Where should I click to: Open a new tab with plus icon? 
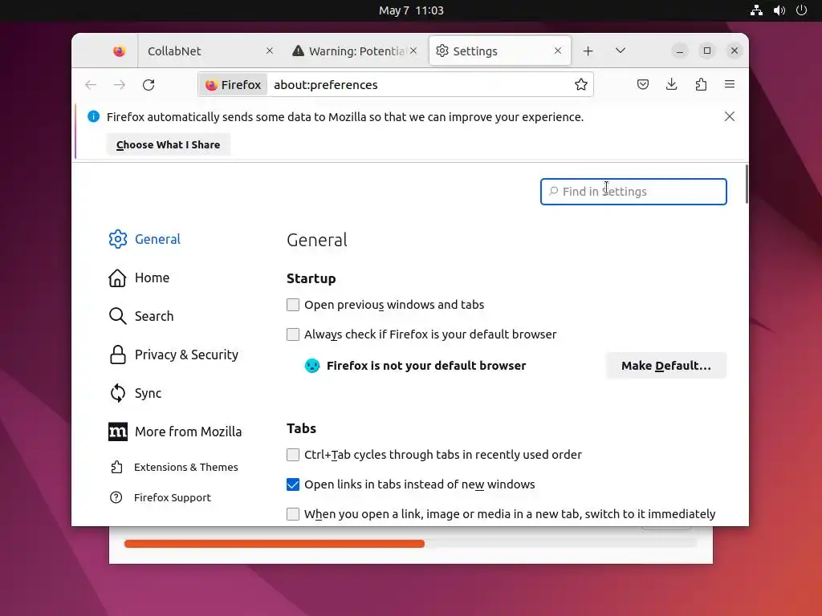pos(588,51)
